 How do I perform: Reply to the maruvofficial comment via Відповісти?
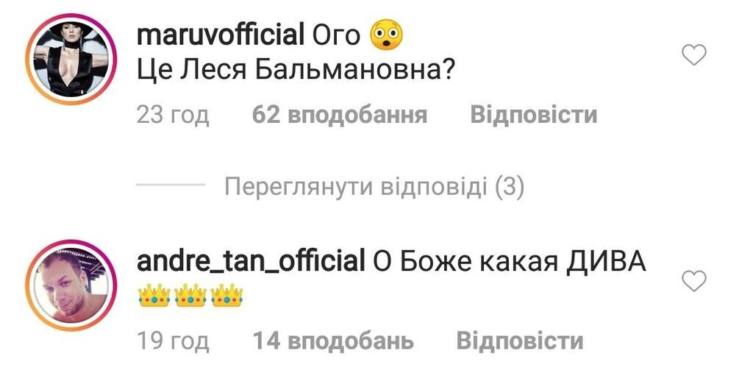click(x=534, y=115)
